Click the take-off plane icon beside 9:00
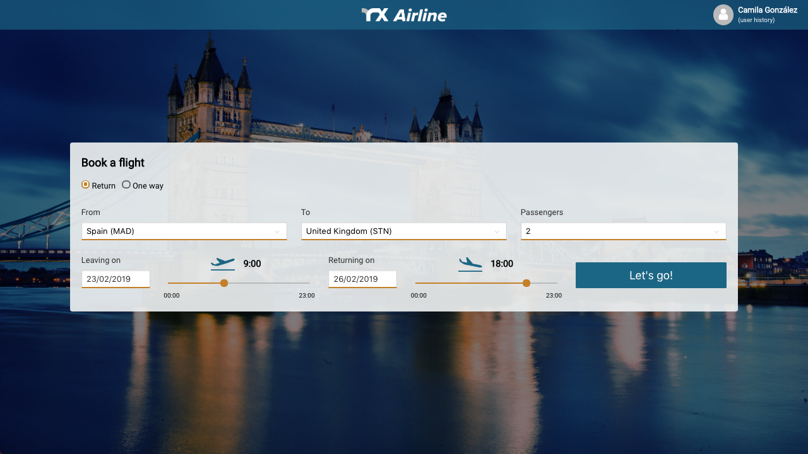This screenshot has width=808, height=454. [x=223, y=263]
